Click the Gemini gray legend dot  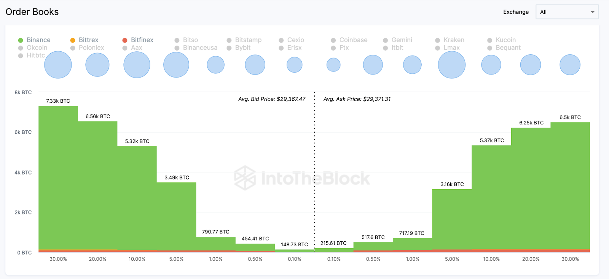(386, 40)
